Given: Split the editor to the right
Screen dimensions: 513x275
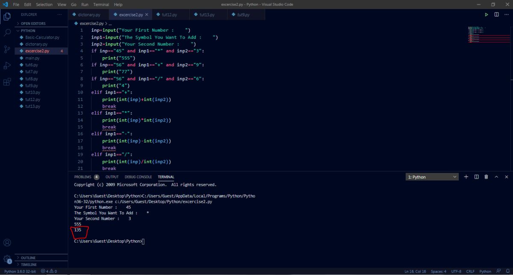Looking at the screenshot, I should (496, 15).
